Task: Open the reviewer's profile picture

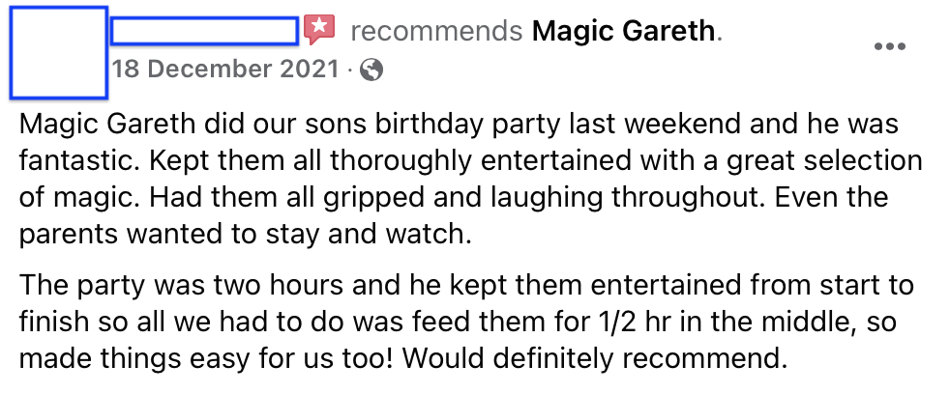Action: pos(59,53)
